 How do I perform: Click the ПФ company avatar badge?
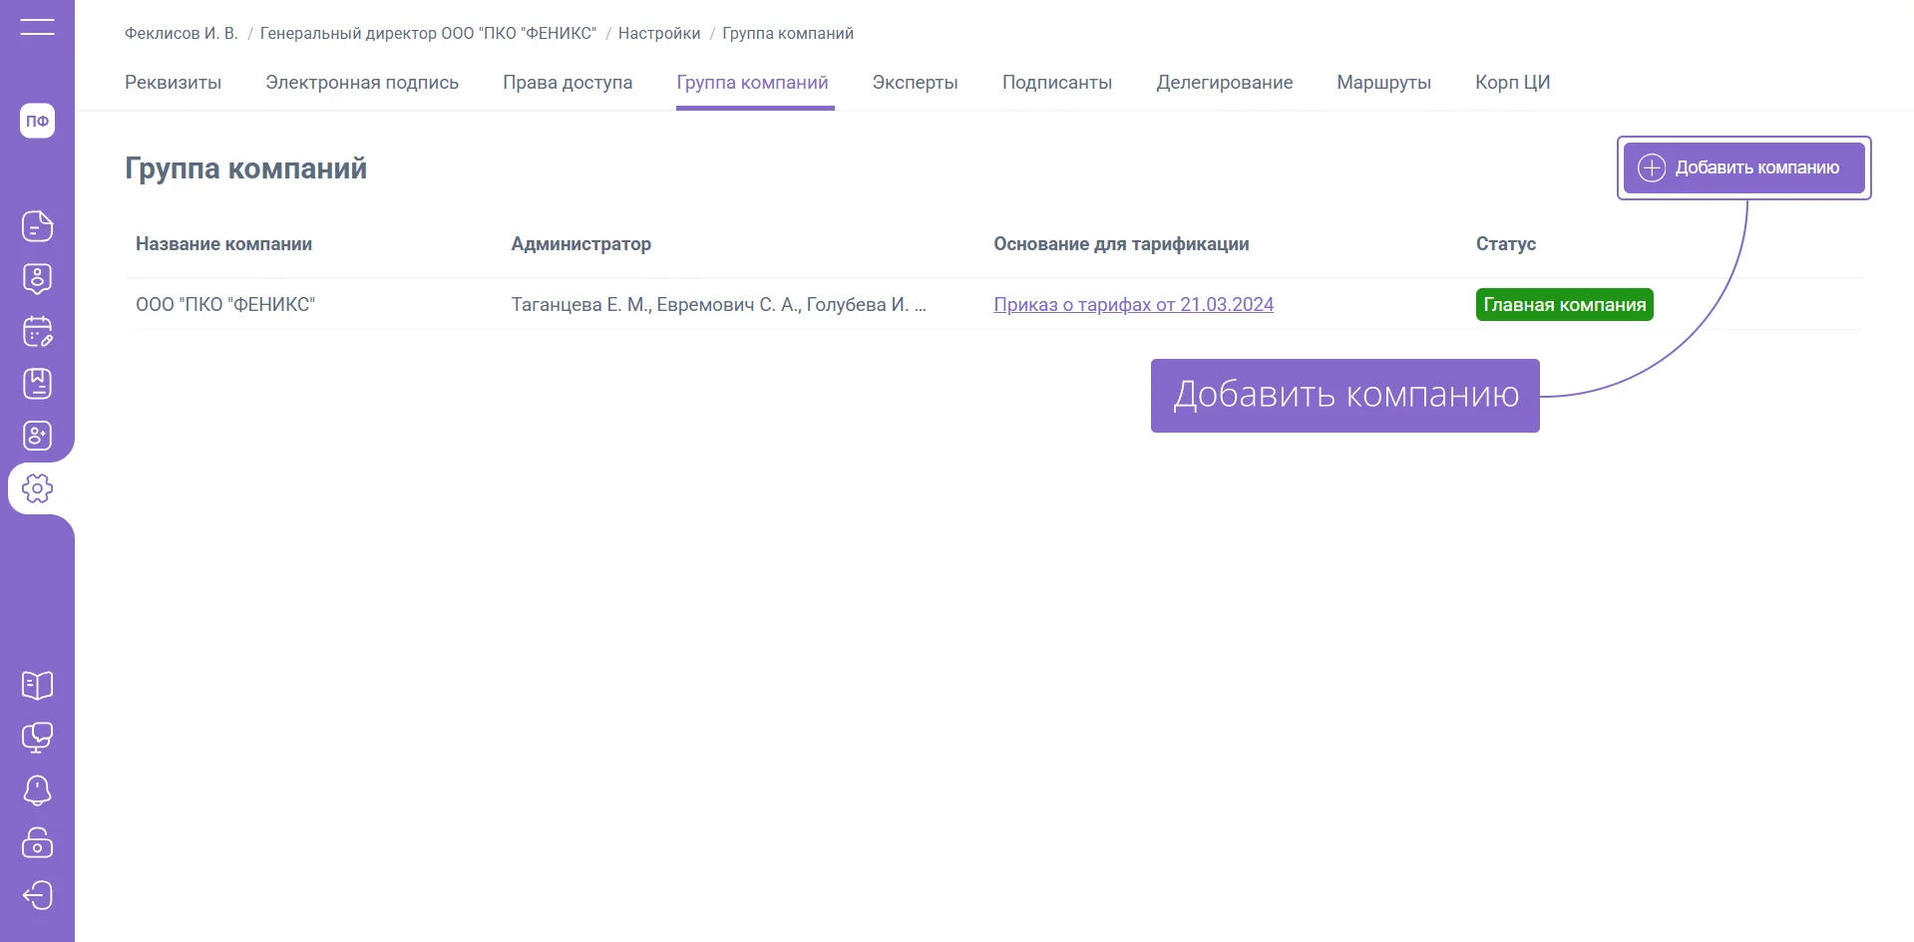[37, 122]
